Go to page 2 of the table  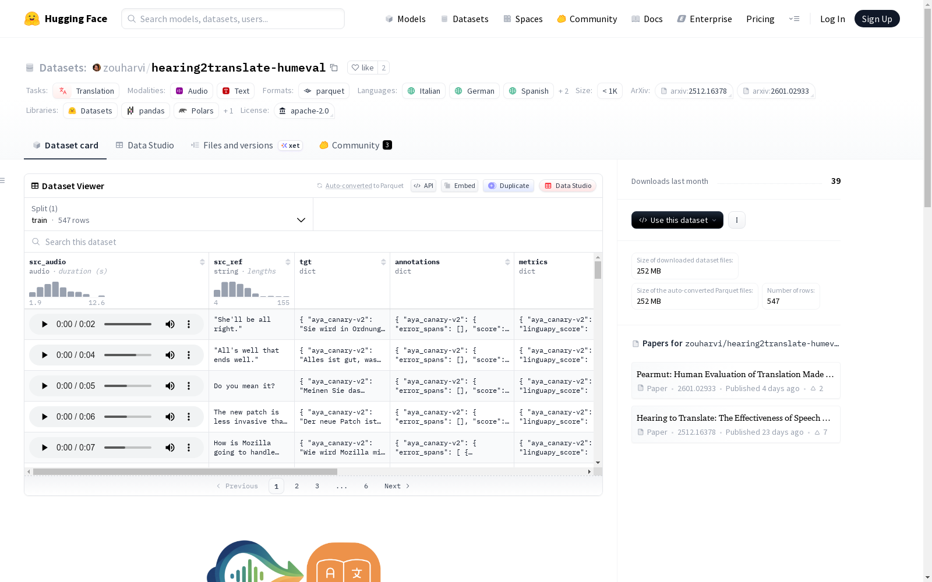click(297, 486)
